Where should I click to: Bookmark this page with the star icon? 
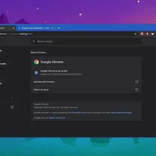click(x=135, y=34)
